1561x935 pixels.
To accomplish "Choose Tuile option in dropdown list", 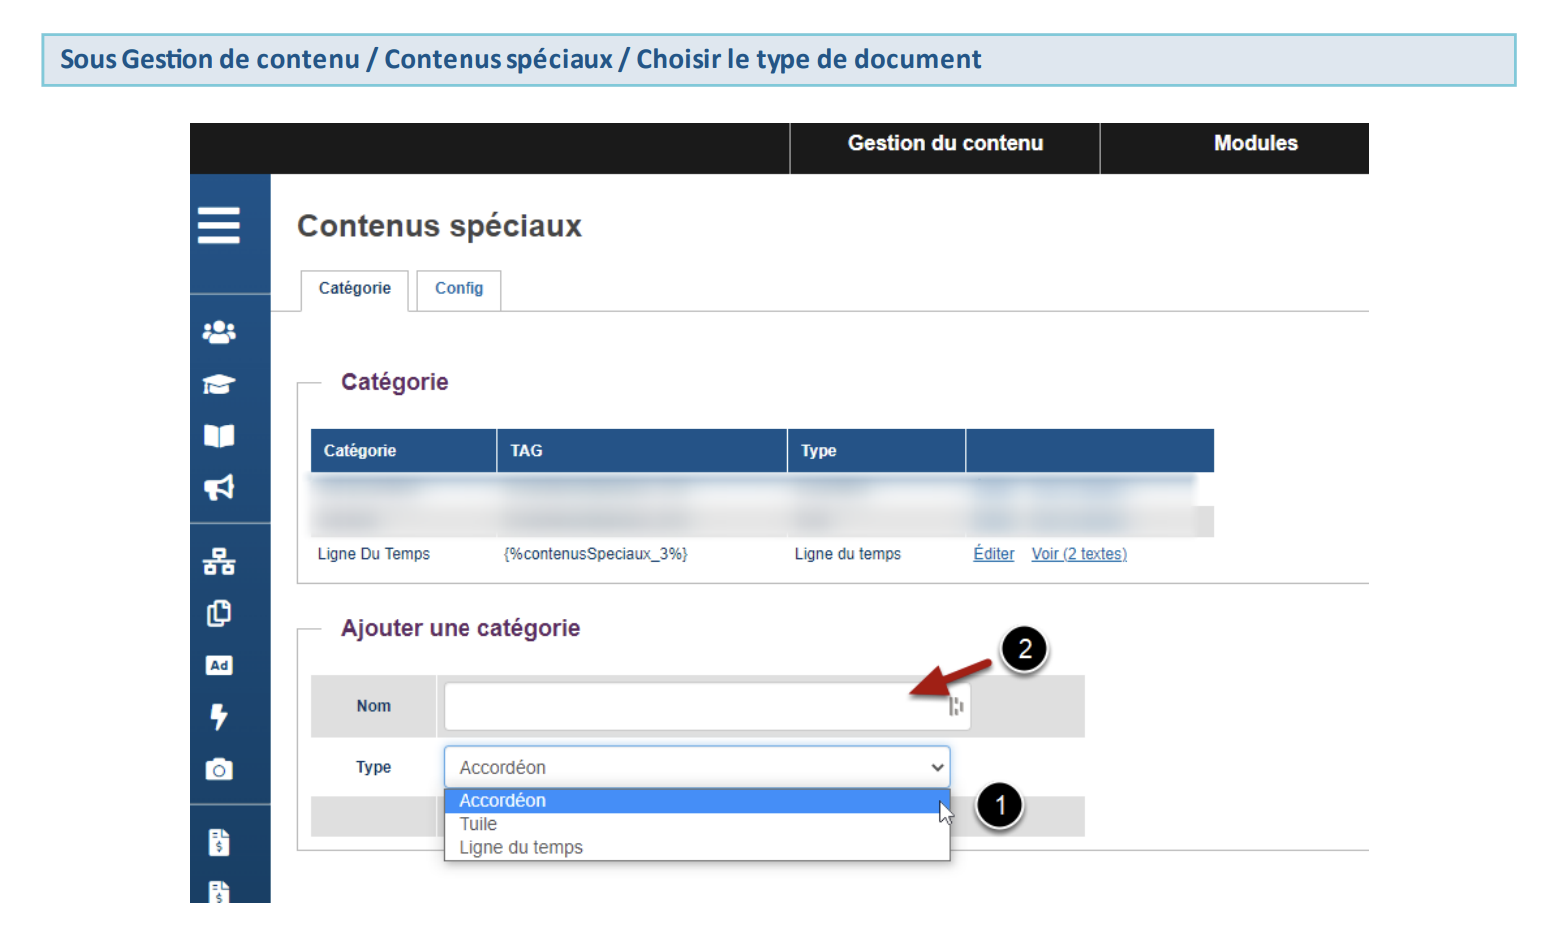I will (x=697, y=824).
